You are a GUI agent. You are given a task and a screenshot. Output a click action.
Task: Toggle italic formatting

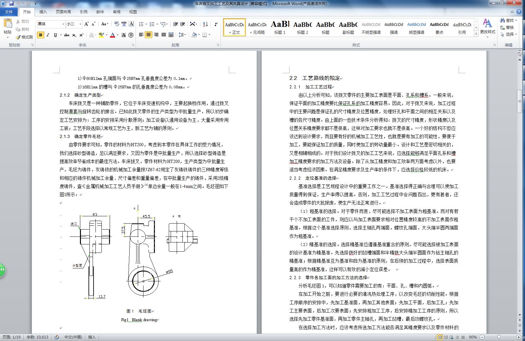point(47,35)
